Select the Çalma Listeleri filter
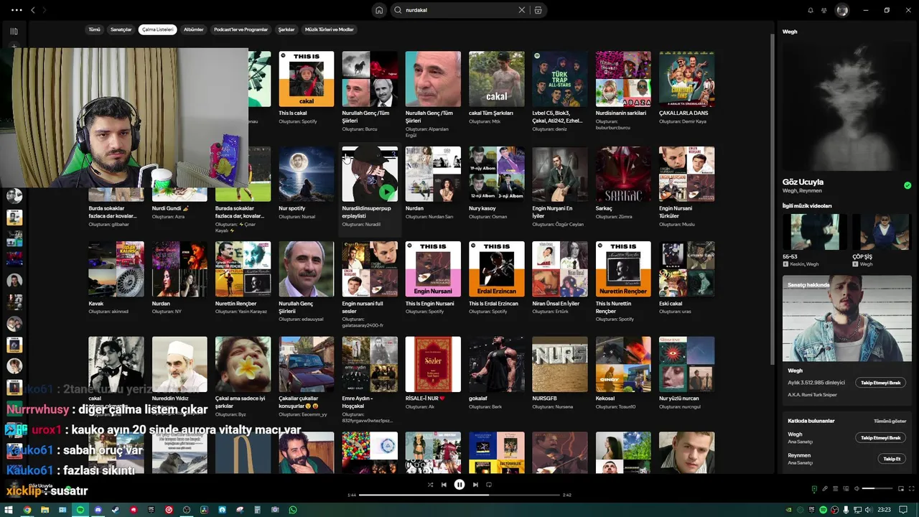 [x=157, y=29]
